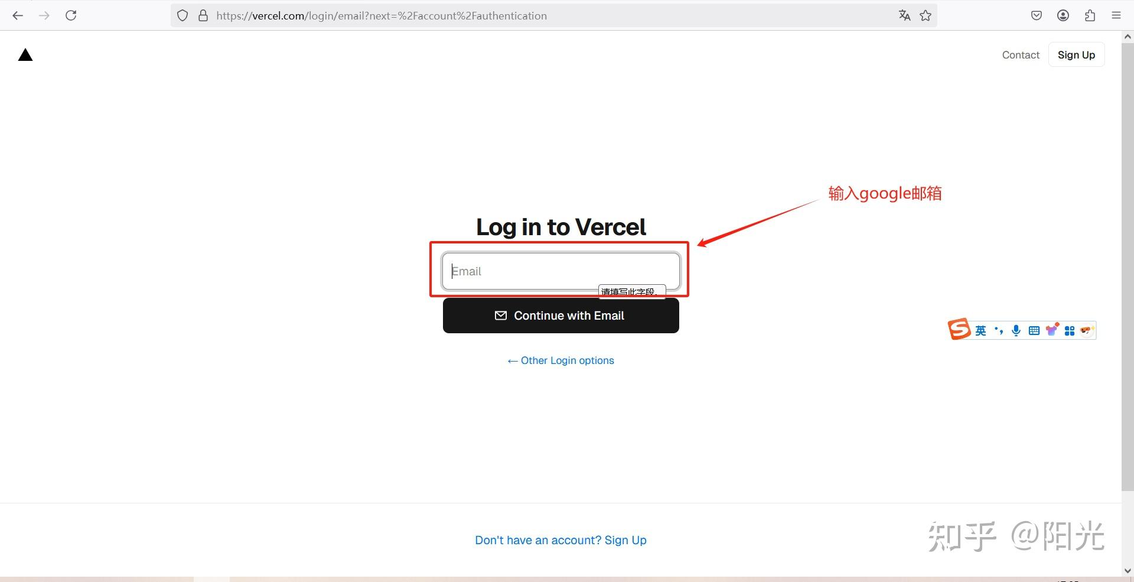
Task: Click the Sogou microphone voice input icon
Action: click(x=1016, y=331)
